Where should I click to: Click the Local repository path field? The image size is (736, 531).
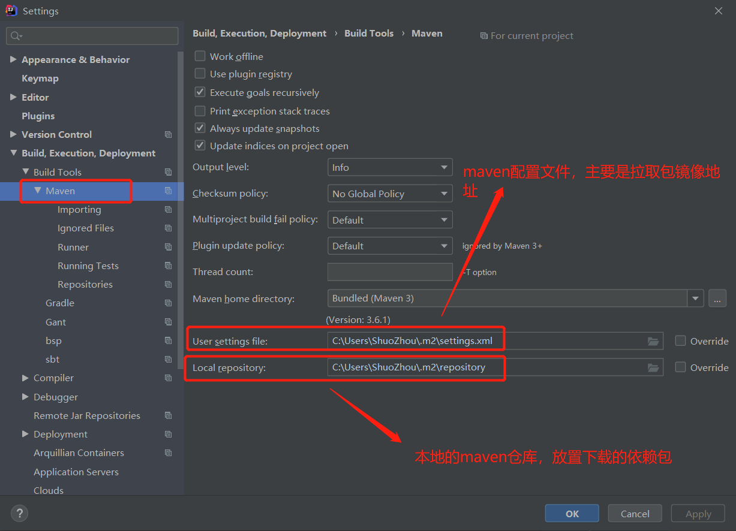(495, 367)
